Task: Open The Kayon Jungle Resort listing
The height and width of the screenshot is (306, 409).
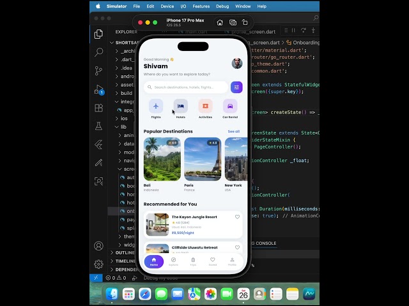Action: 193,225
